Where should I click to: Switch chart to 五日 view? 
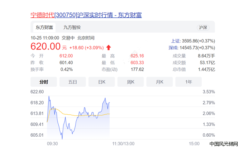coord(73,82)
